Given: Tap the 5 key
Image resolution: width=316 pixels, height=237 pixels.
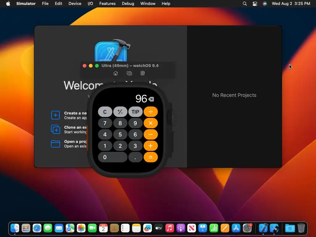Looking at the screenshot, I should (x=120, y=135).
